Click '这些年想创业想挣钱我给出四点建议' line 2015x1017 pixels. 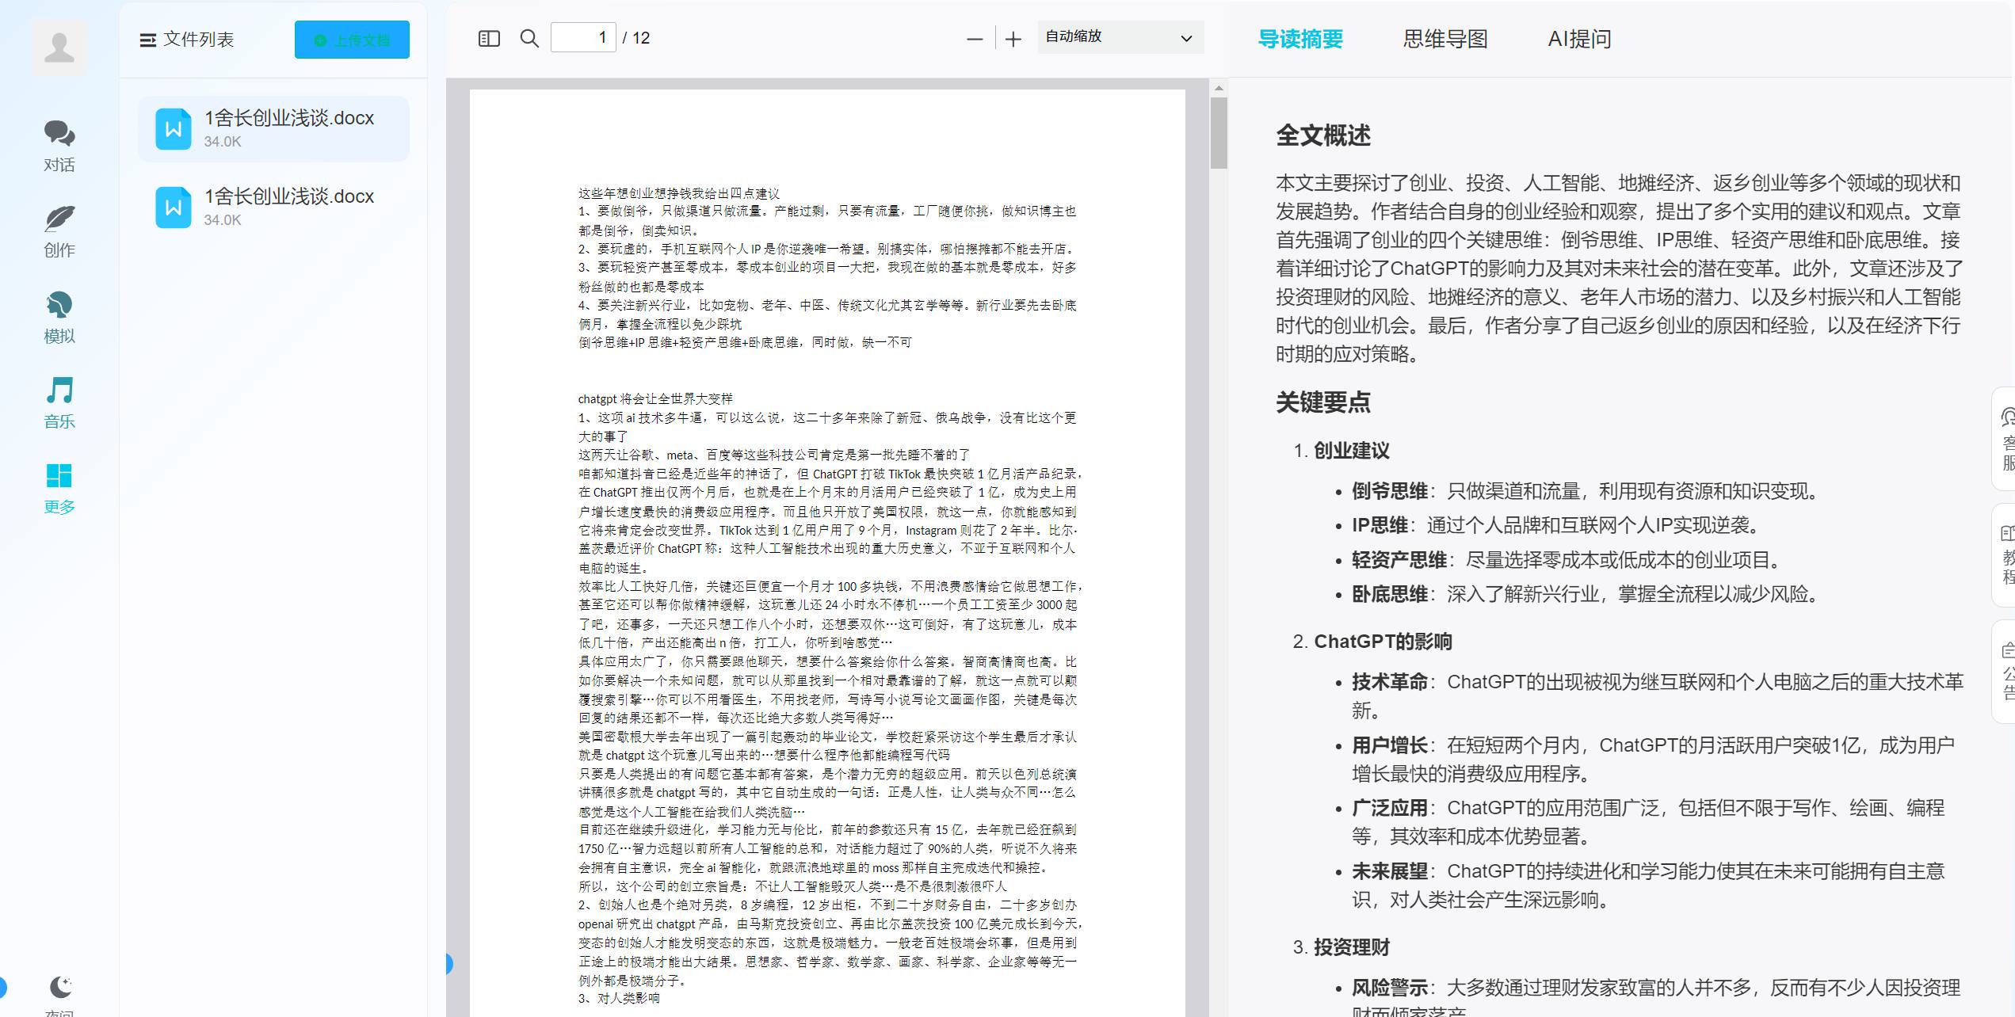(x=678, y=193)
